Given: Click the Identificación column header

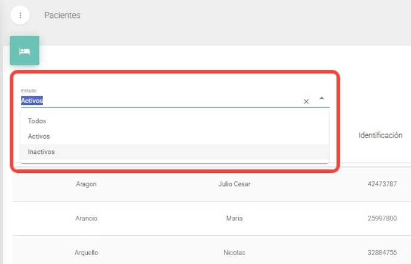Looking at the screenshot, I should click(381, 135).
